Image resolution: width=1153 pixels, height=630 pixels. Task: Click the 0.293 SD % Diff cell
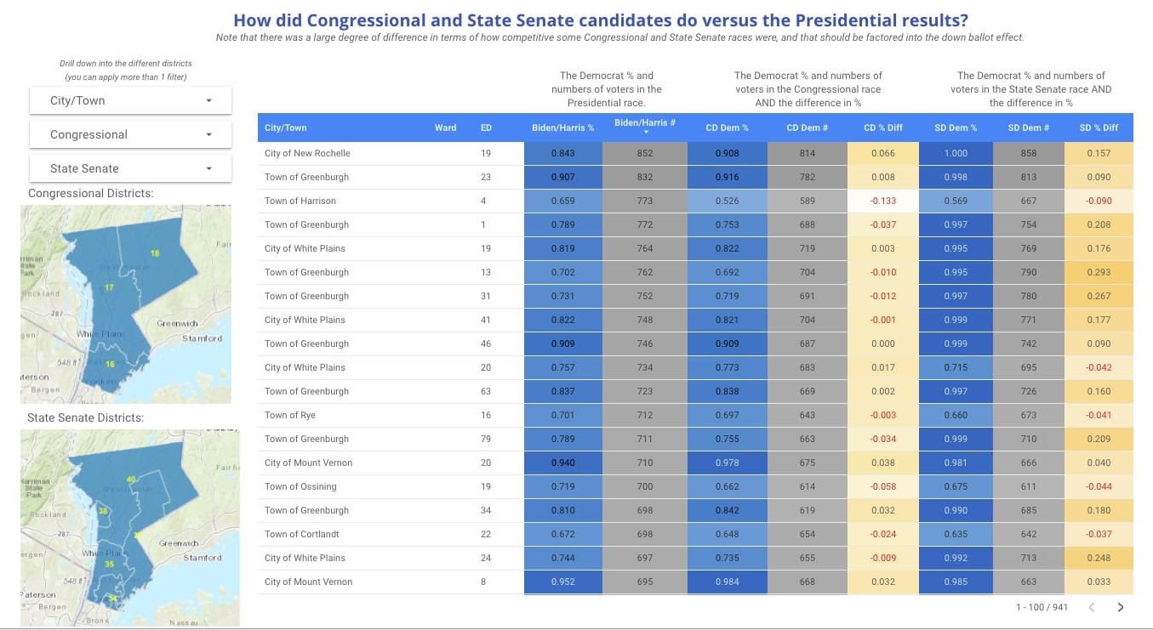[x=1099, y=272]
